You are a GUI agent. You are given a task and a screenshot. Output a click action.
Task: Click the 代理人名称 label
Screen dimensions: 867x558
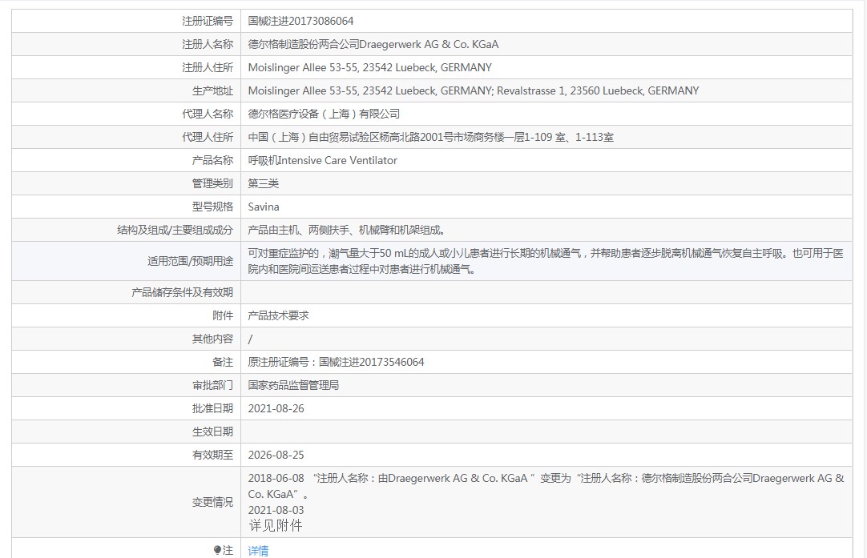pyautogui.click(x=208, y=114)
